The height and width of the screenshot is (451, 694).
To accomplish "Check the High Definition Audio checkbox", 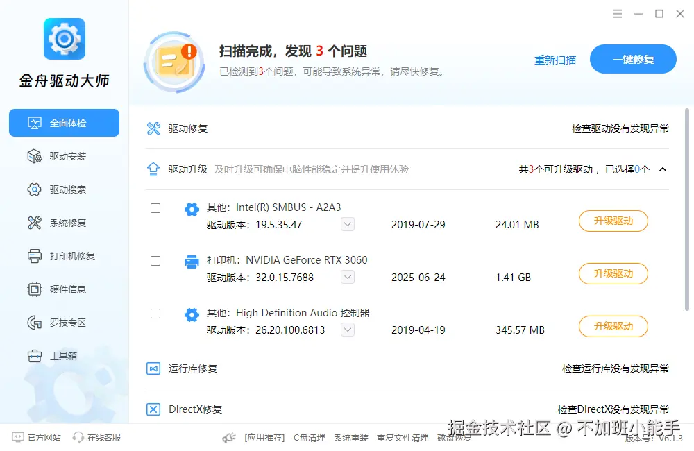I will pos(155,314).
